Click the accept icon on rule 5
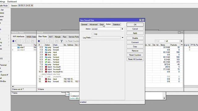198x111 pixels. coord(46,60)
